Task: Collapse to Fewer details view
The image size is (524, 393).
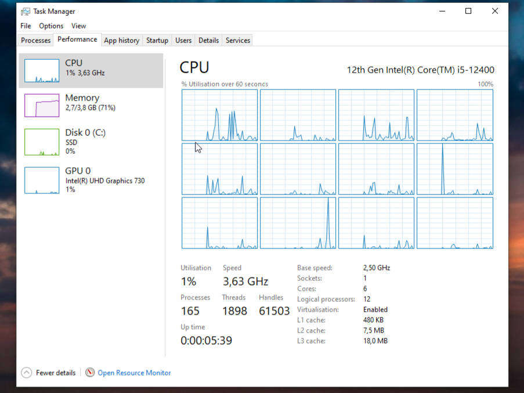Action: (x=55, y=373)
